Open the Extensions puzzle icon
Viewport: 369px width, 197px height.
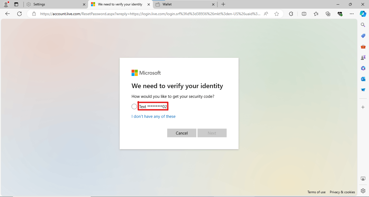(x=291, y=14)
